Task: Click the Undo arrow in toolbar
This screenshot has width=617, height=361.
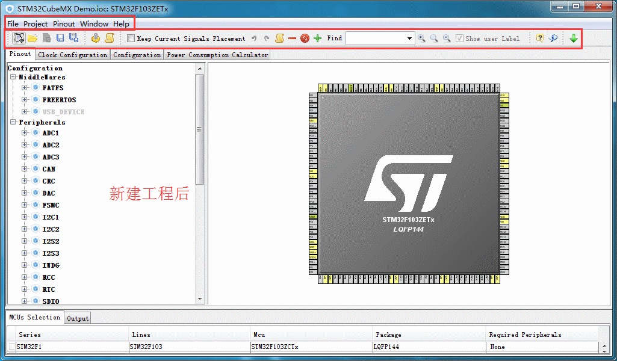Action: pos(254,38)
